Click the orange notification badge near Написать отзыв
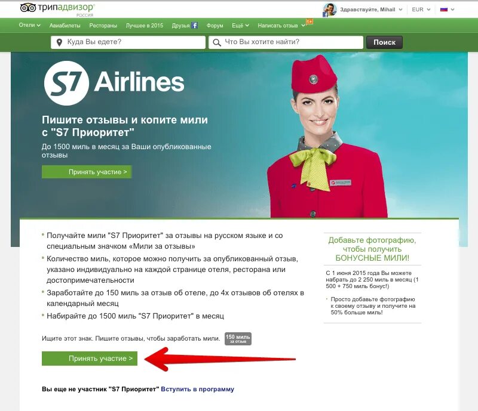This screenshot has height=411, width=478. [x=310, y=21]
